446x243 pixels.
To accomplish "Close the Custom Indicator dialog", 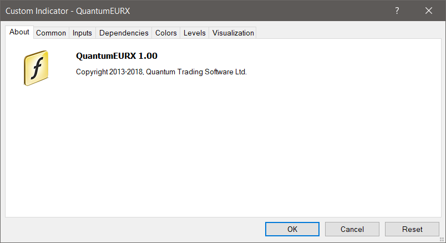I will point(429,11).
